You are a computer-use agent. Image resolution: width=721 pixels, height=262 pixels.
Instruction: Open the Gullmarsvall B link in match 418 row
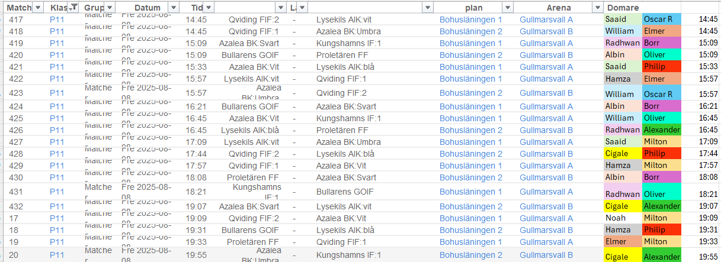[546, 31]
